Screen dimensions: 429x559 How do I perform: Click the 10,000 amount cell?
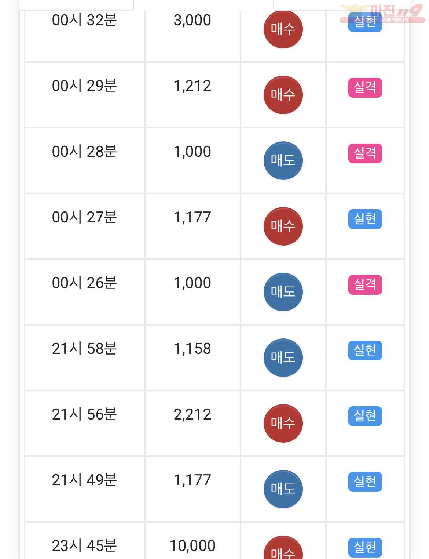[192, 541]
